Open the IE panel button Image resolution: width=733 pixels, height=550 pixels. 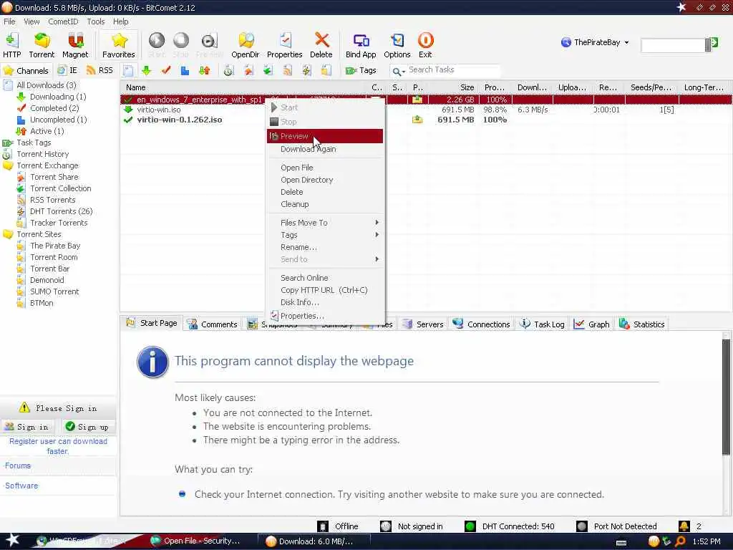point(67,71)
